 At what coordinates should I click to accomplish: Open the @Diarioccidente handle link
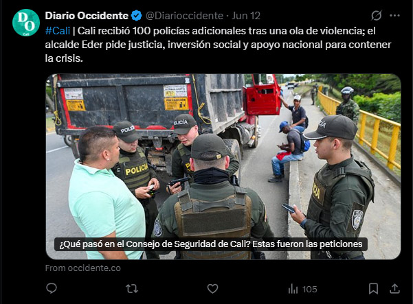(184, 16)
